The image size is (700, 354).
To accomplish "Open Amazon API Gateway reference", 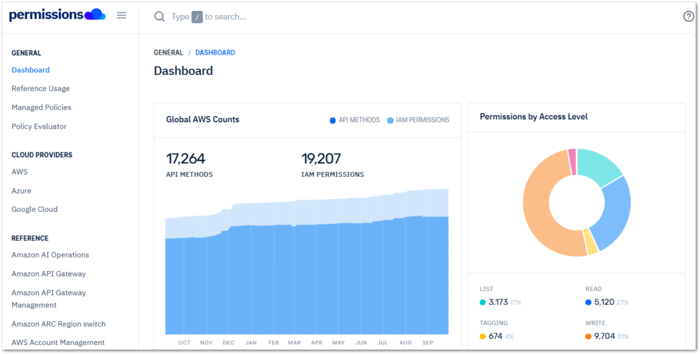I will click(x=49, y=273).
